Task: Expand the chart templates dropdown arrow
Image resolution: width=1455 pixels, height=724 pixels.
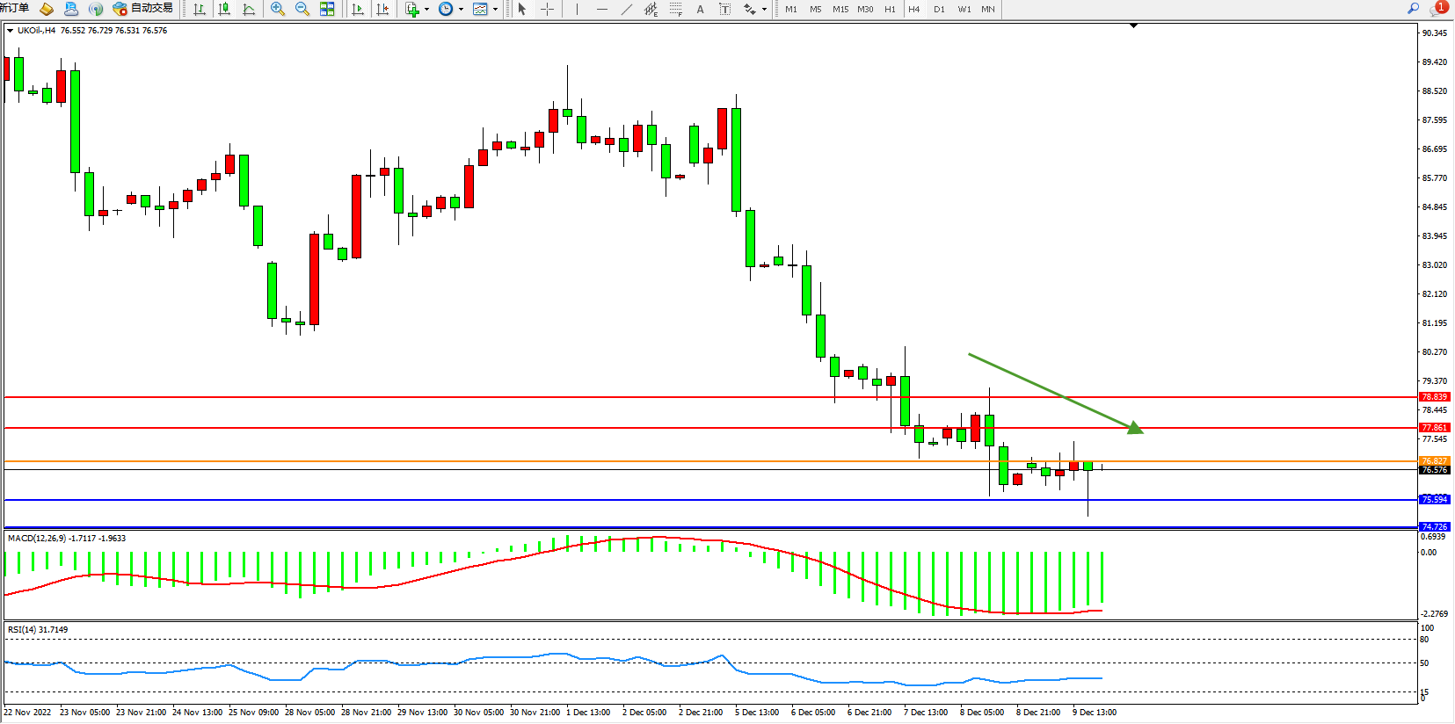Action: click(495, 9)
